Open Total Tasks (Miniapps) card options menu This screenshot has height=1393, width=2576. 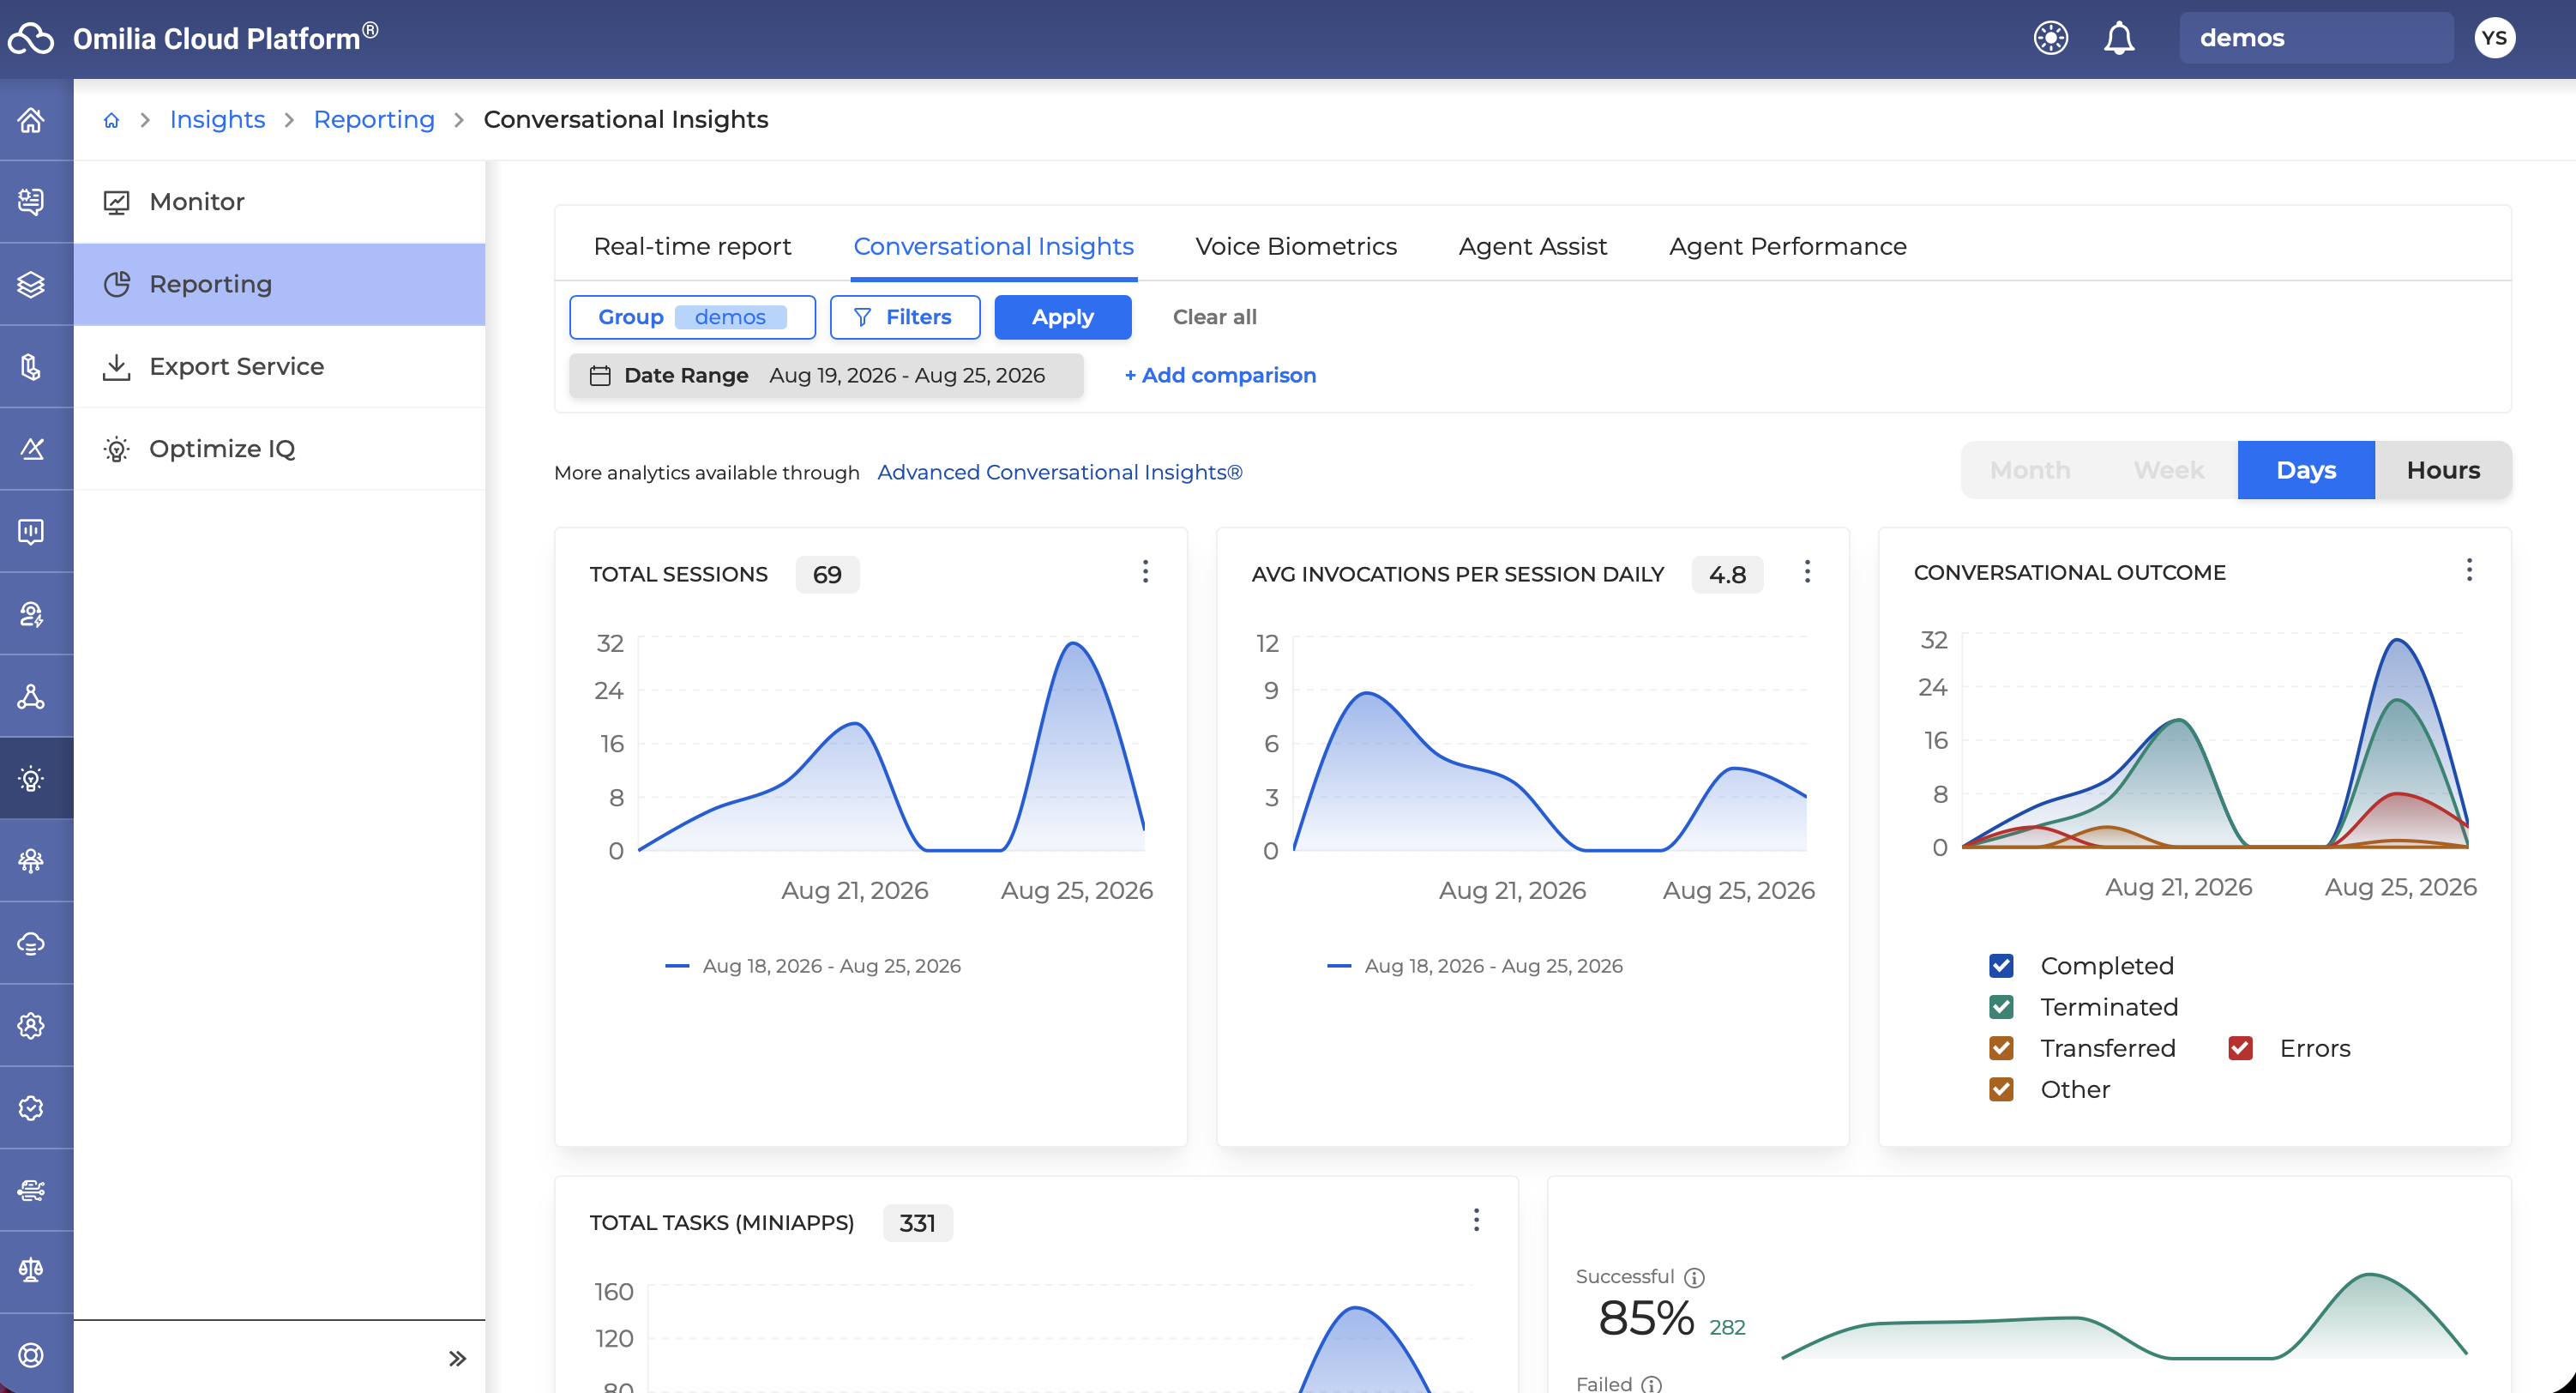point(1476,1219)
